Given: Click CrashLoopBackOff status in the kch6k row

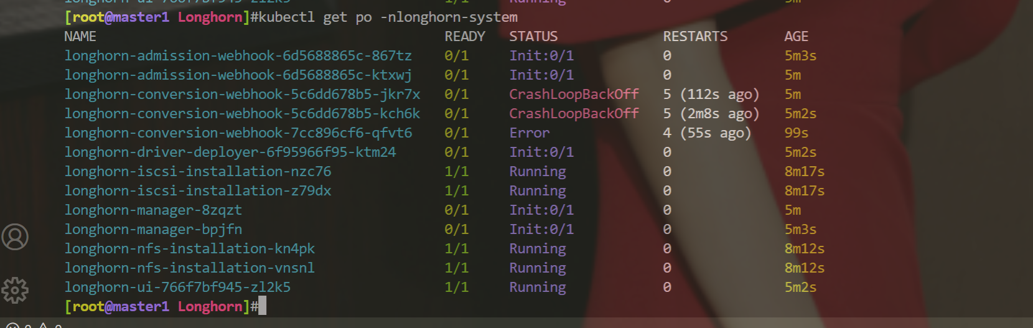Looking at the screenshot, I should pos(574,114).
